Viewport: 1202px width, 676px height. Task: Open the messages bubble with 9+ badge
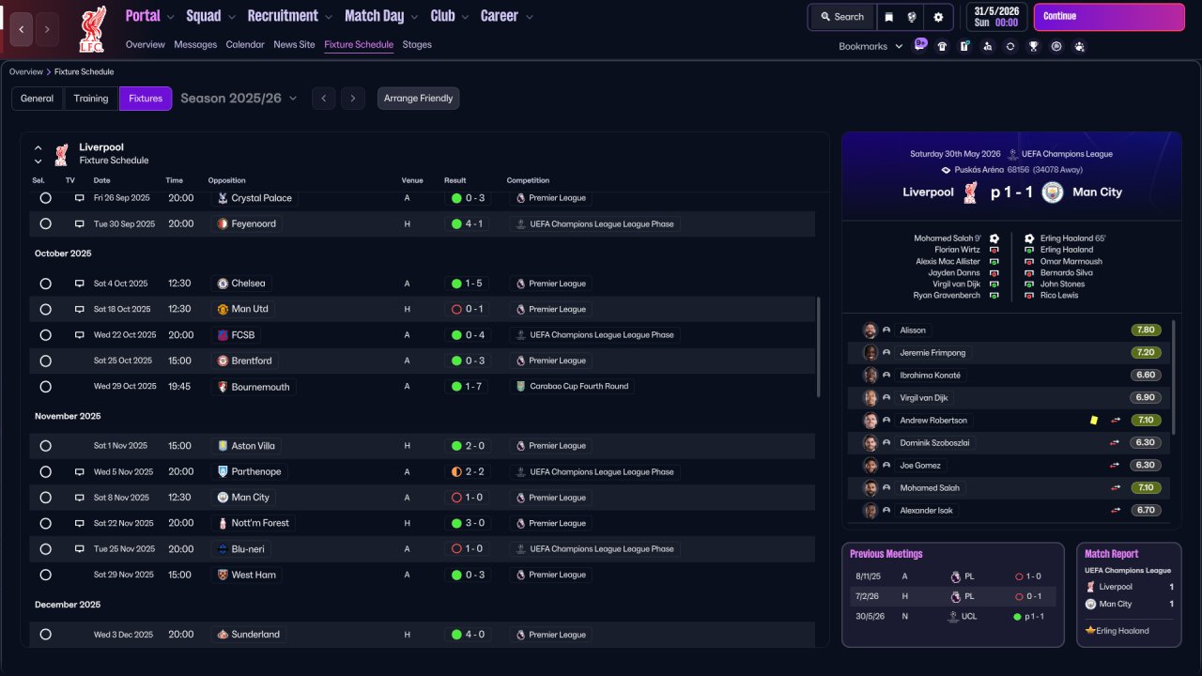point(919,45)
